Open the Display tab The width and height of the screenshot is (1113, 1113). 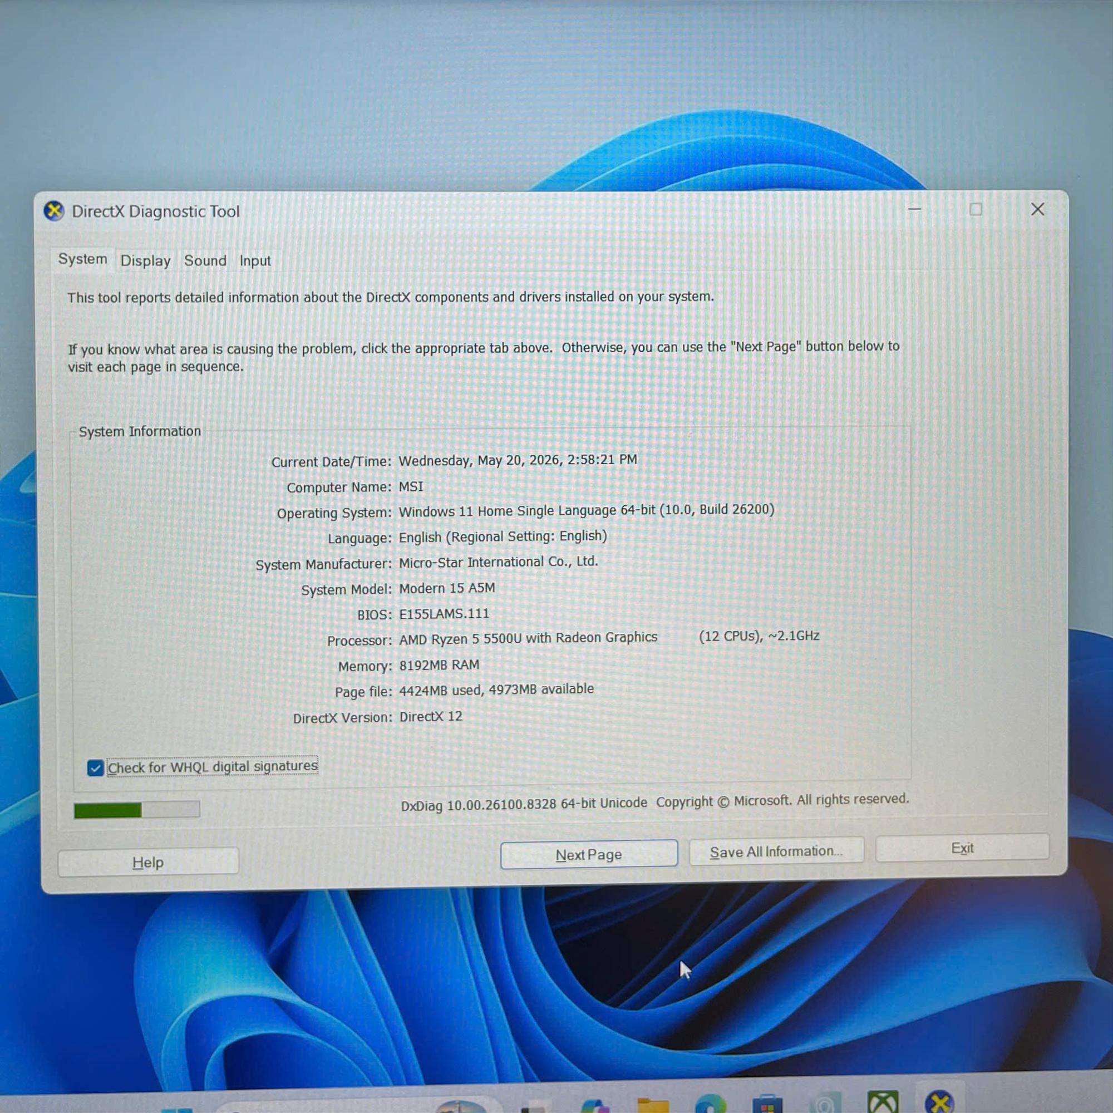145,261
